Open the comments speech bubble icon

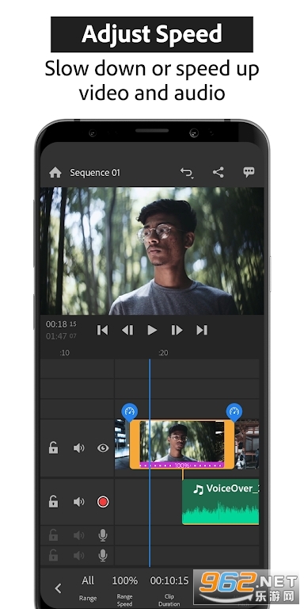pyautogui.click(x=249, y=172)
